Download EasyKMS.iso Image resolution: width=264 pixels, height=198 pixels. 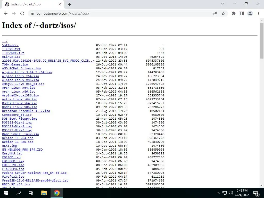pos(12,154)
